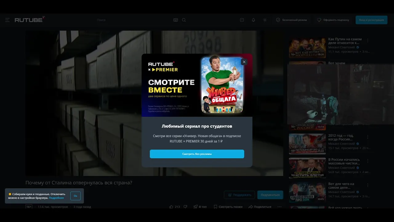The width and height of the screenshot is (394, 222).
Task: Open title 'Вот для чего на самом деле'
Action: point(341,186)
